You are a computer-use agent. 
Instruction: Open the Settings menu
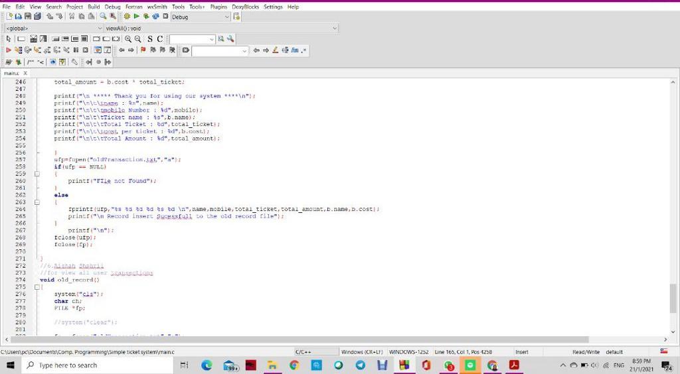(273, 7)
